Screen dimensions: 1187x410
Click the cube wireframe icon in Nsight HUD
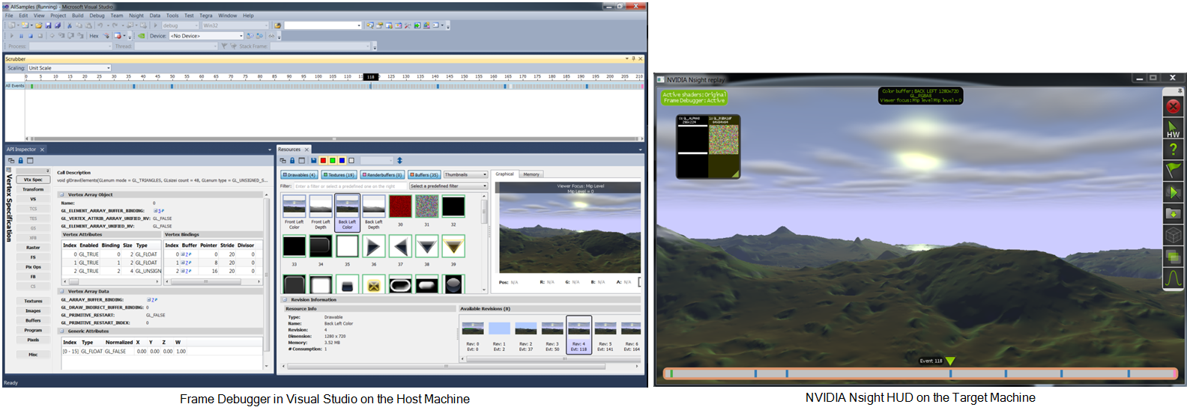click(1173, 235)
